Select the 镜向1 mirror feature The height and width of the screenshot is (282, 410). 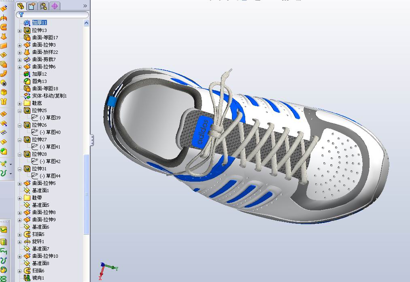pyautogui.click(x=38, y=278)
